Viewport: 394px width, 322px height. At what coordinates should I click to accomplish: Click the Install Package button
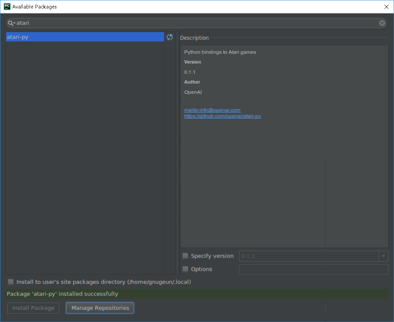tap(33, 308)
